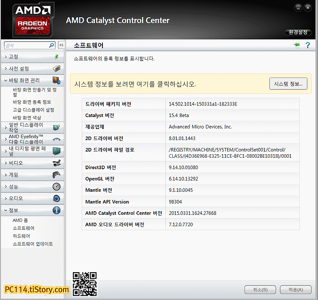
Task: Click audio driver version 7.12.0.7720
Action: pyautogui.click(x=181, y=224)
